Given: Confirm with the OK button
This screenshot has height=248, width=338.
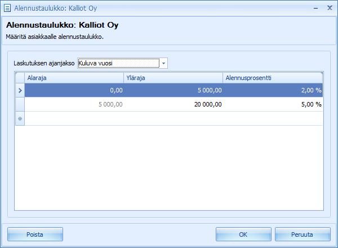Looking at the screenshot, I should 243,234.
